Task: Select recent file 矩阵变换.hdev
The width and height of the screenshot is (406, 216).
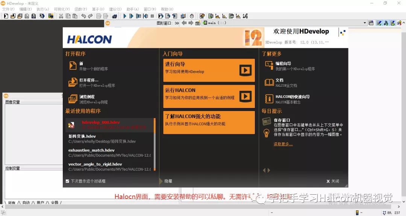Action: click(110, 139)
